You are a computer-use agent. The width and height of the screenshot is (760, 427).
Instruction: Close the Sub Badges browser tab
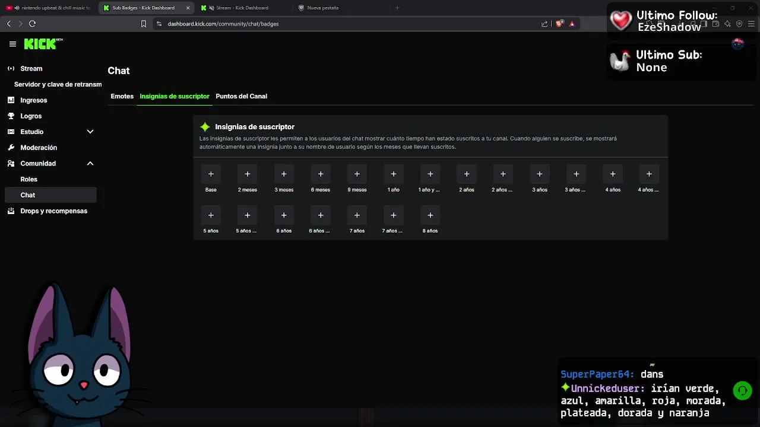tap(188, 8)
